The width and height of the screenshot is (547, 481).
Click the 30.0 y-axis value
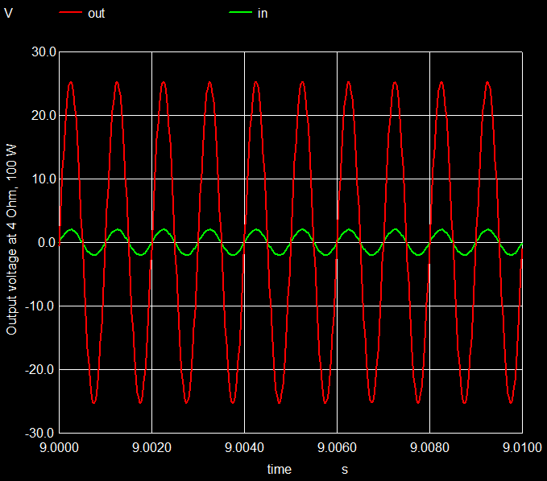(44, 52)
